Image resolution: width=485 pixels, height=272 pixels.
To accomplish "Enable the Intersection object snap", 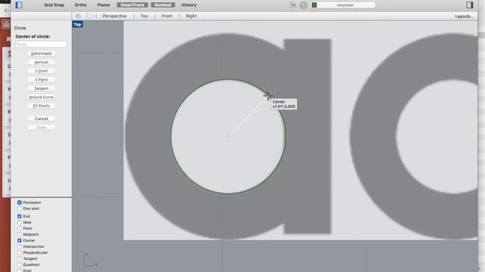I will [x=20, y=246].
